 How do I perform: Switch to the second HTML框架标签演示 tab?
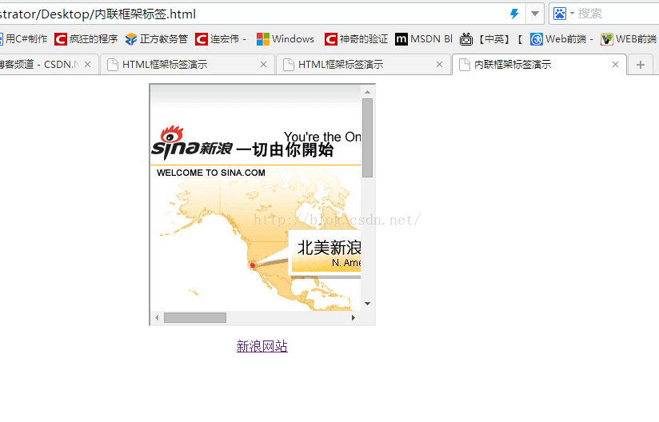(363, 64)
